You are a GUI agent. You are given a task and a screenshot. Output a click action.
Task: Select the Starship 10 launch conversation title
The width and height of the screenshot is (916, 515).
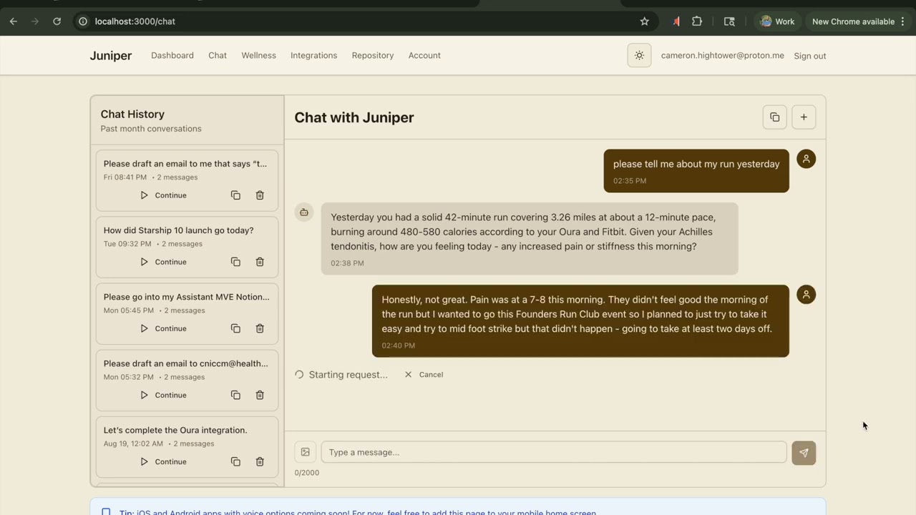pyautogui.click(x=179, y=230)
